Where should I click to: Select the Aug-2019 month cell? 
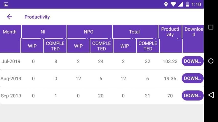click(11, 79)
